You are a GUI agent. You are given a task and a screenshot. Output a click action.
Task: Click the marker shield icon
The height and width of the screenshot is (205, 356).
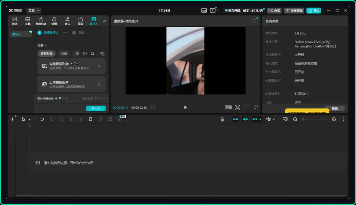100,119
